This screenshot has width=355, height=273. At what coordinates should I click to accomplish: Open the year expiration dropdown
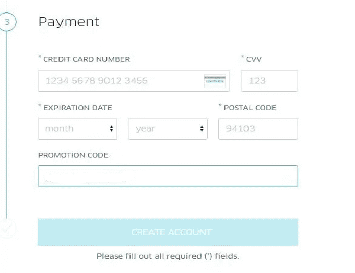167,129
